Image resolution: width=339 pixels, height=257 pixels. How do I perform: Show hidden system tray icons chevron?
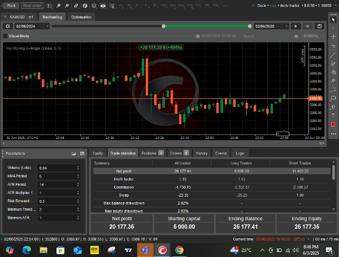[262, 250]
